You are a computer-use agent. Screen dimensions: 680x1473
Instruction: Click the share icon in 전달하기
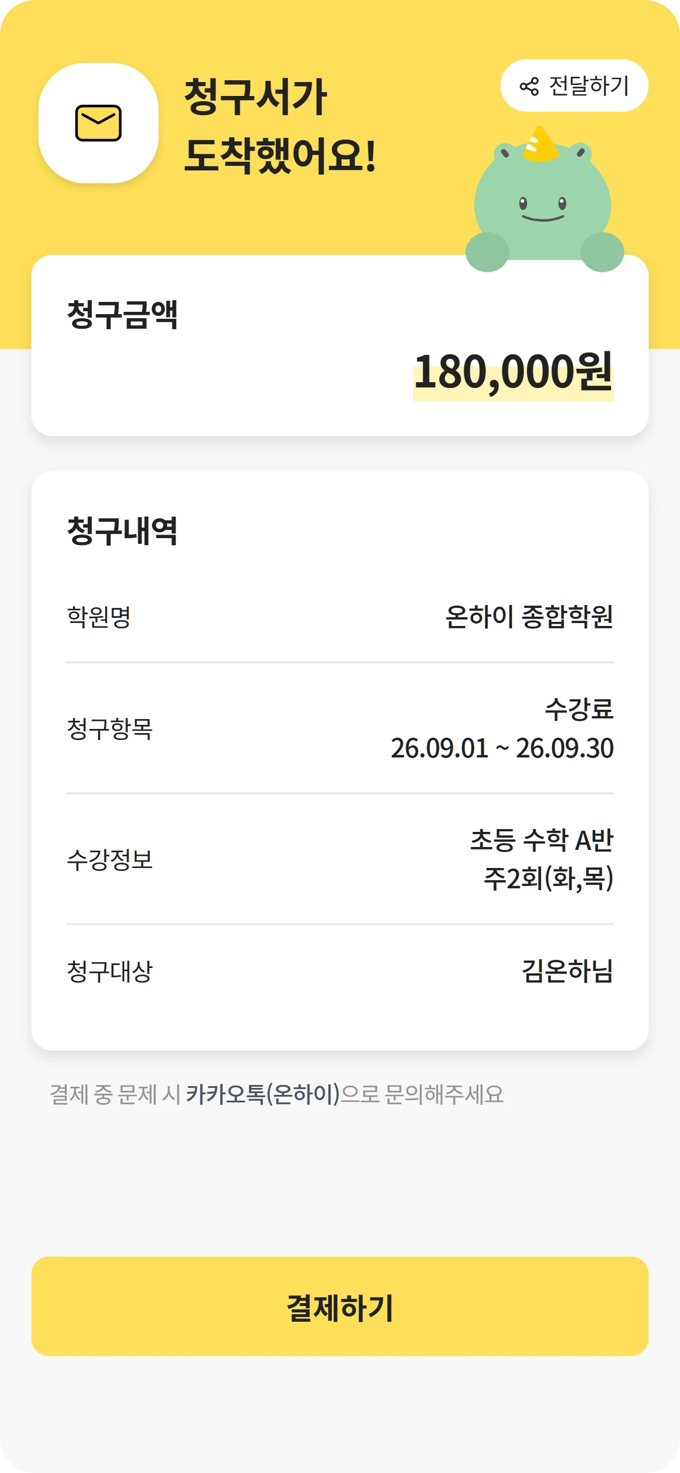click(529, 86)
